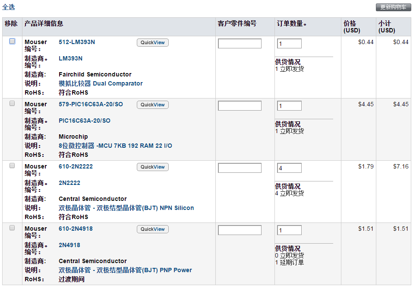Open the 2N4918 manufacturer part link

coord(69,245)
